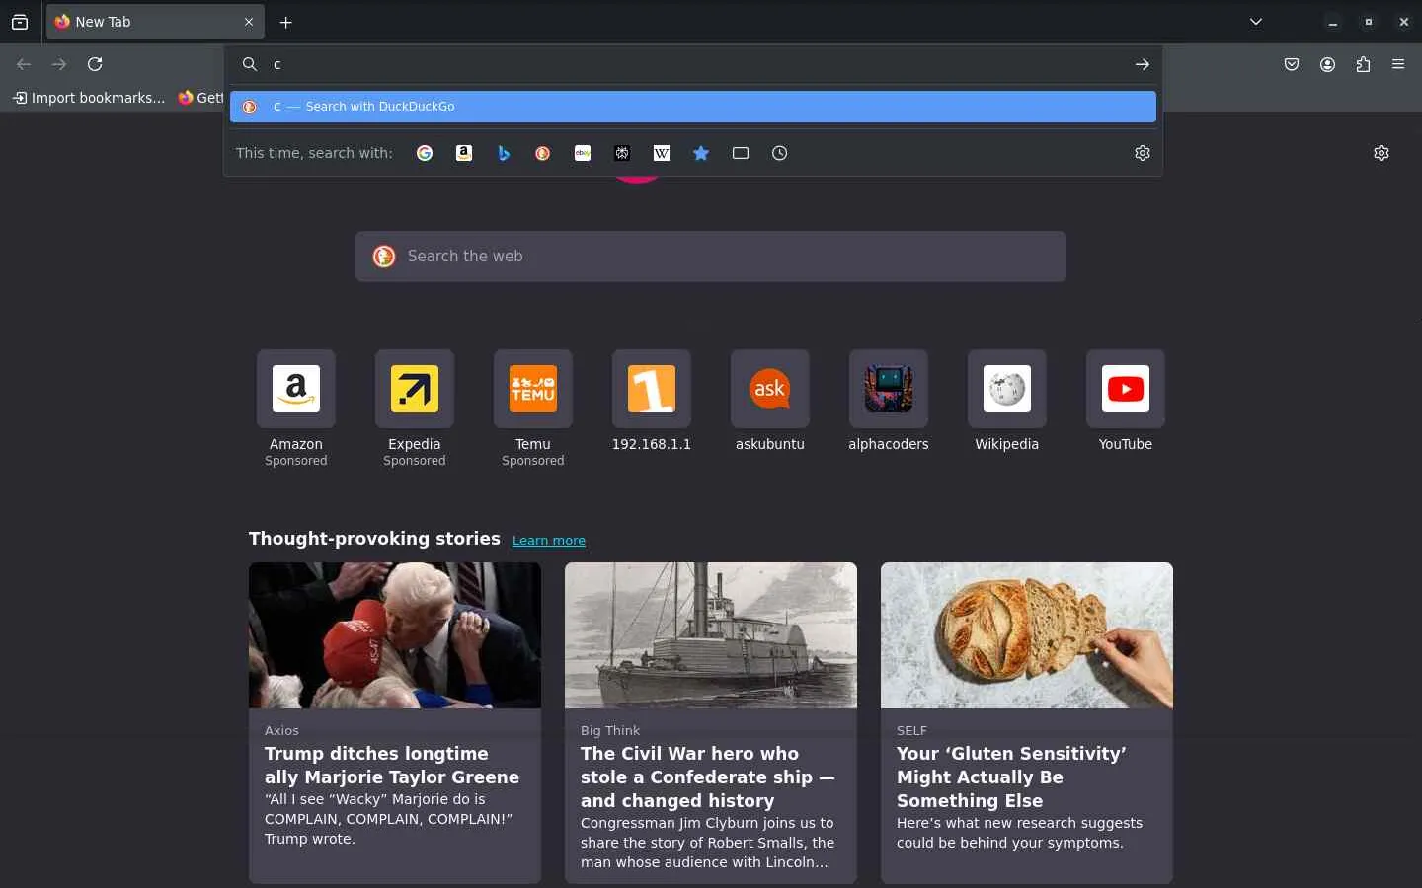Search this time with Google

[425, 153]
